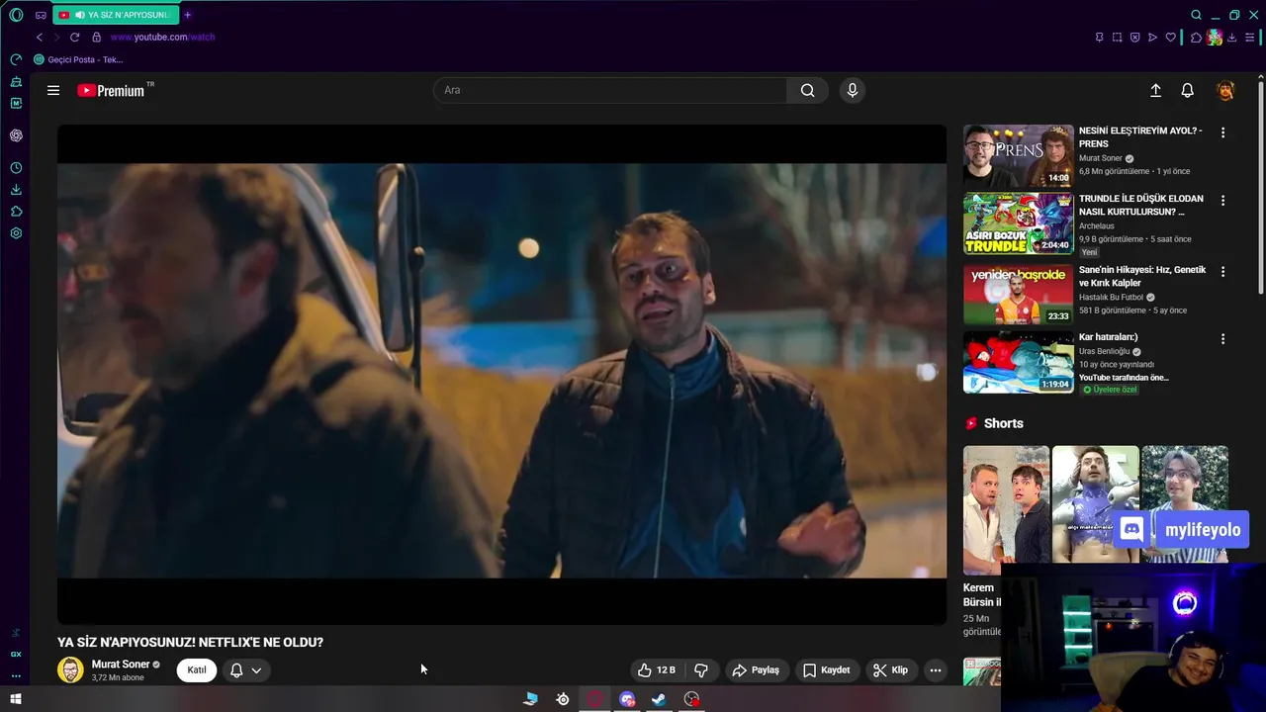Open the ASIRI BOZUK TRUNDLE thumbnail

1018,223
